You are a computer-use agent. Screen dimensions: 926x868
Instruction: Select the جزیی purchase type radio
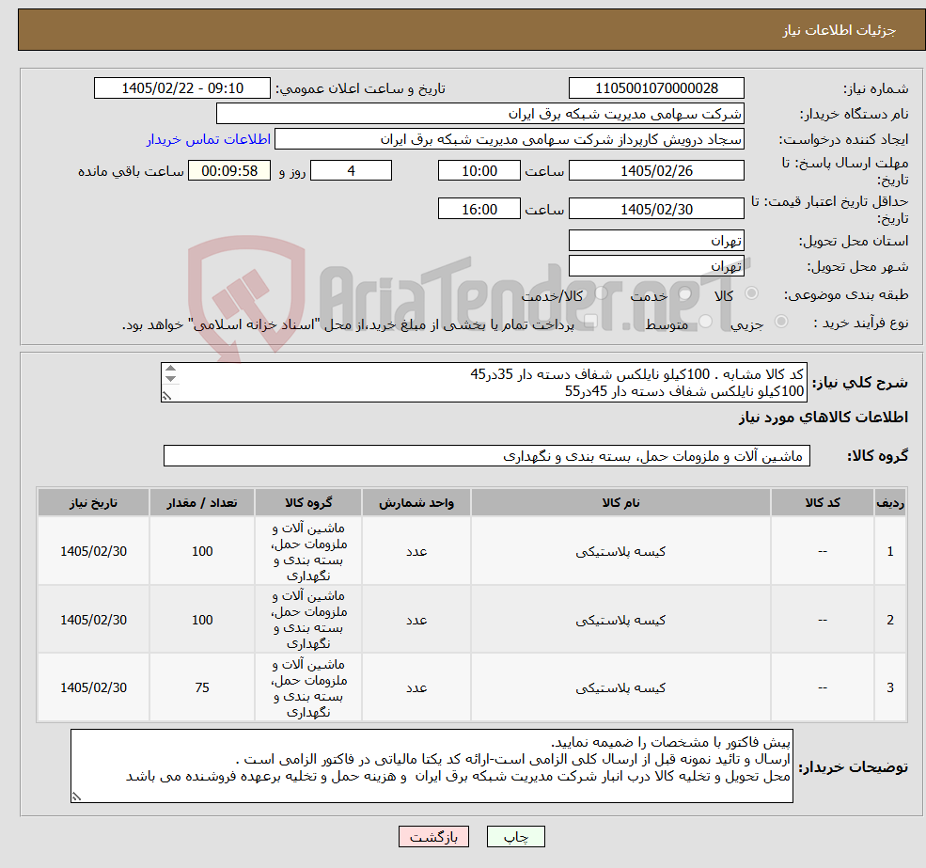780,322
